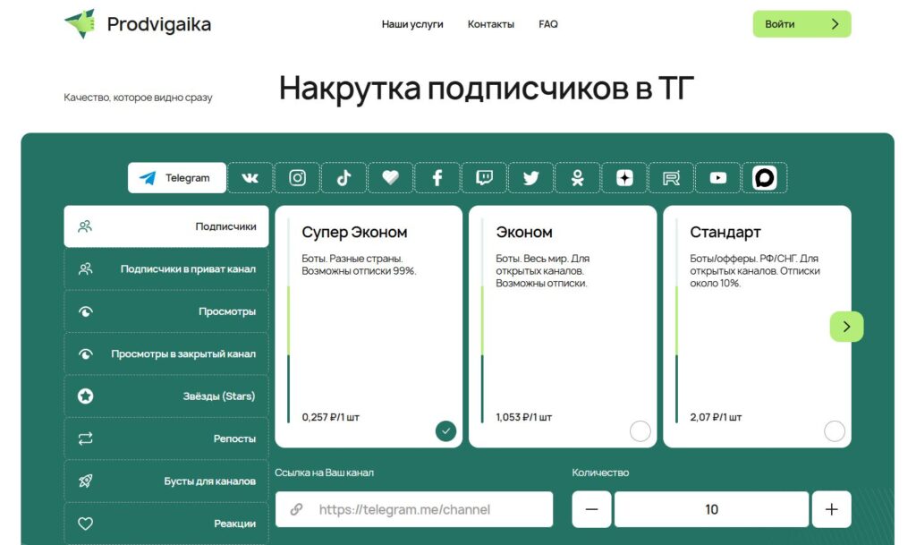Click the price 1,053 ₽/1 шт
The width and height of the screenshot is (916, 545).
[x=524, y=417]
